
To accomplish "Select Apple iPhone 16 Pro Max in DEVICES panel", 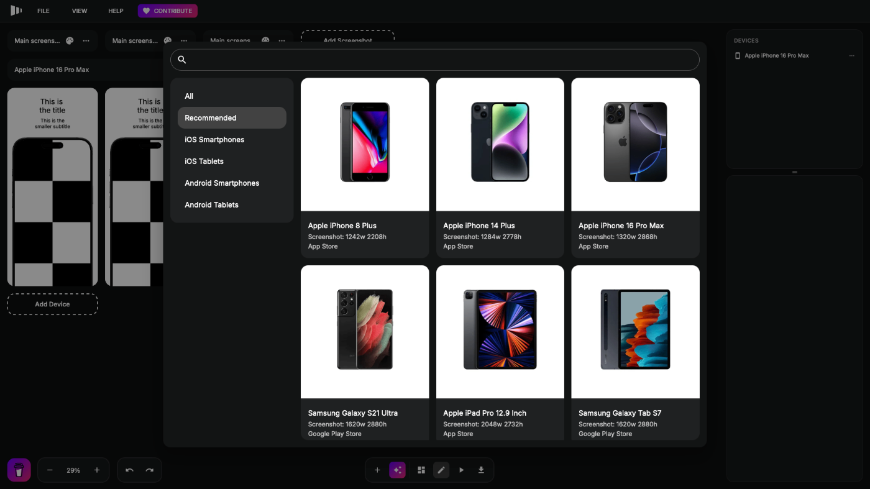I will coord(777,56).
